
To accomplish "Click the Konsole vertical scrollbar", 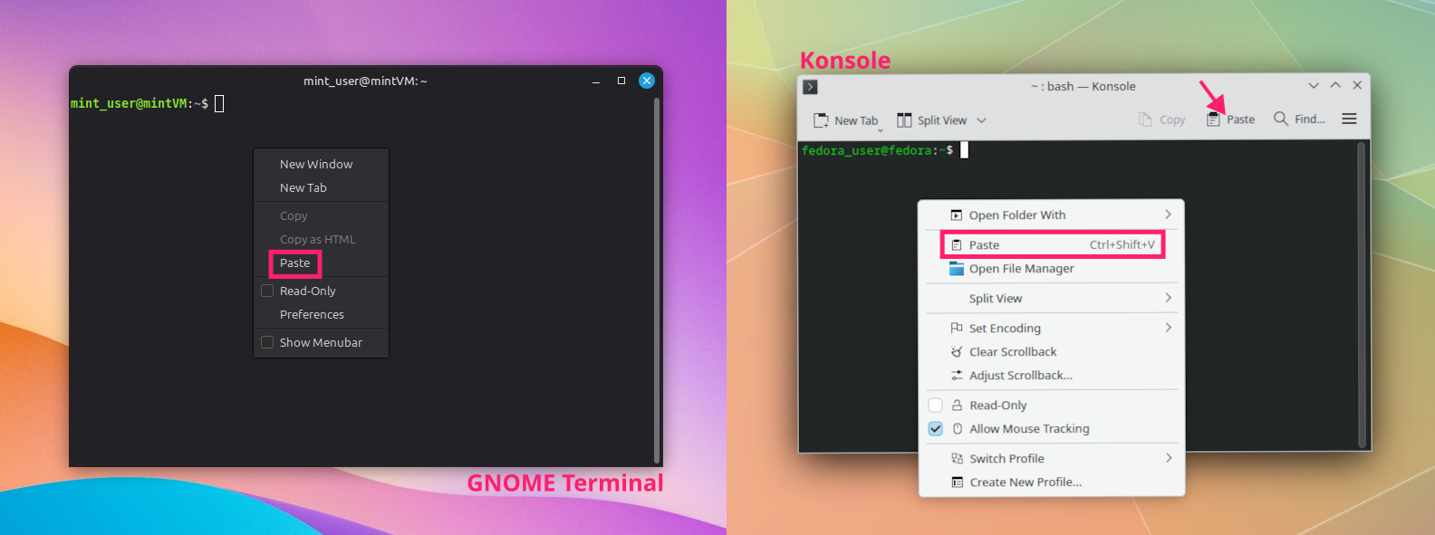I will click(x=1362, y=295).
